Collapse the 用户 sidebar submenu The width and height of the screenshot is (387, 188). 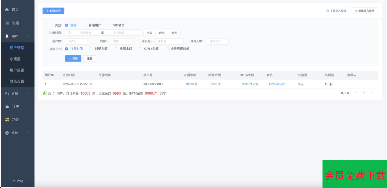(x=29, y=36)
